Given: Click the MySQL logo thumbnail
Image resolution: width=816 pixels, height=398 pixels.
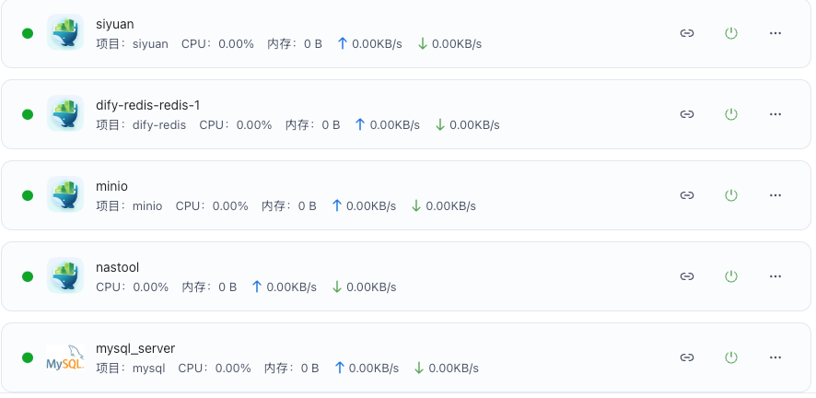Looking at the screenshot, I should click(x=65, y=357).
